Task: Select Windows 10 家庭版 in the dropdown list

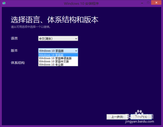Action: (x=58, y=55)
